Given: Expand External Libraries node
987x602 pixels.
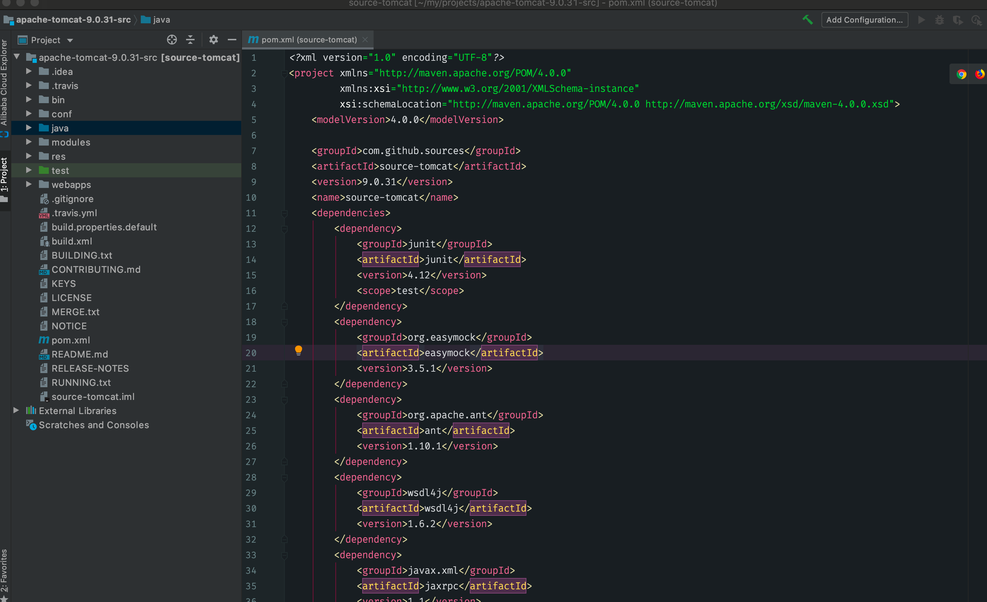Looking at the screenshot, I should [x=16, y=411].
